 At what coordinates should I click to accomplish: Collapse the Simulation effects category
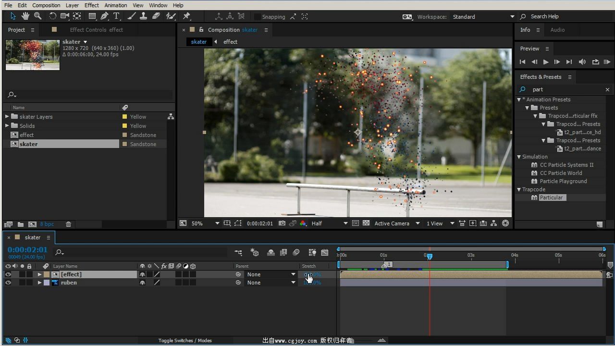pos(519,157)
